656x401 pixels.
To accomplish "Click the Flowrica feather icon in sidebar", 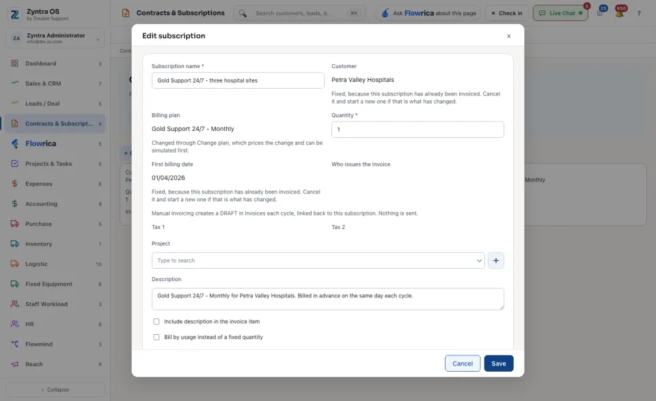I will click(x=14, y=144).
